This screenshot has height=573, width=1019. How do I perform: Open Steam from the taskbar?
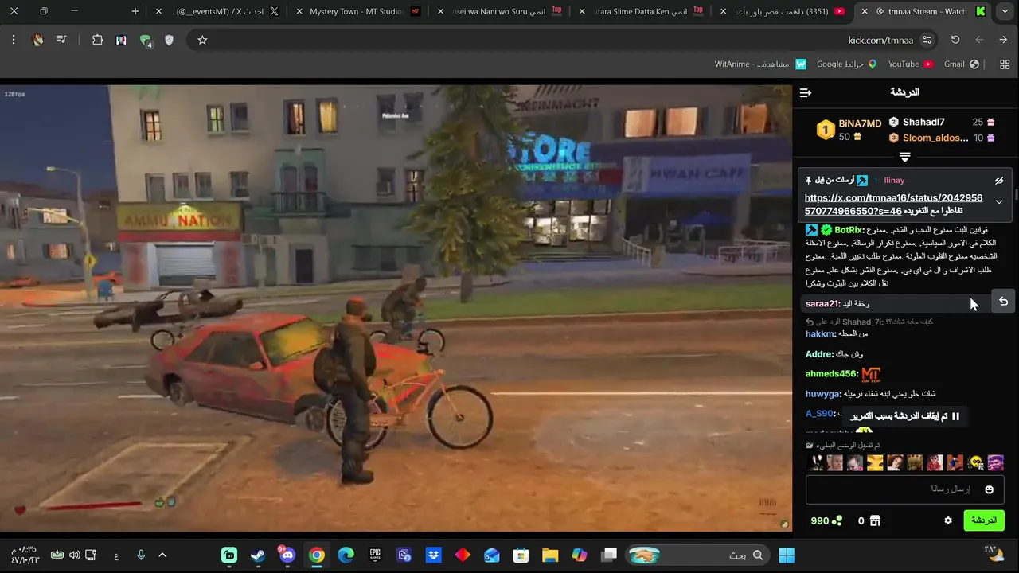[258, 555]
